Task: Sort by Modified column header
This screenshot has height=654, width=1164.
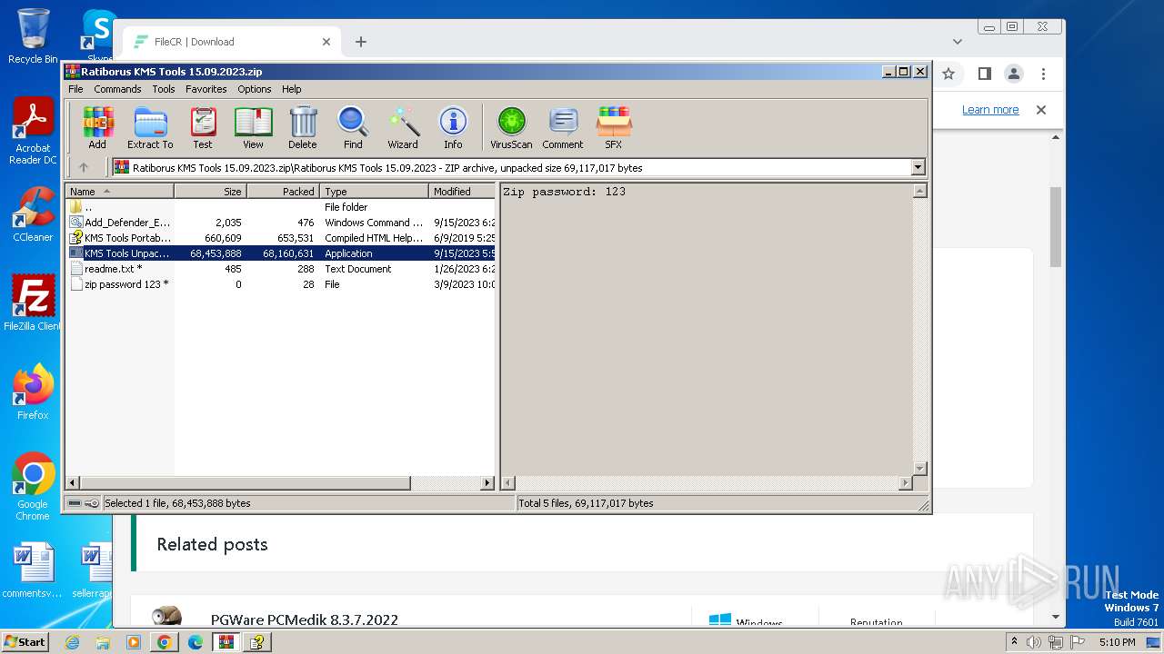Action: pyautogui.click(x=462, y=192)
